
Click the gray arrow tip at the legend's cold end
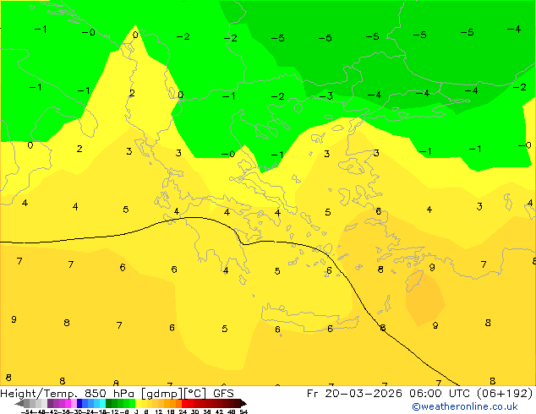pyautogui.click(x=19, y=404)
